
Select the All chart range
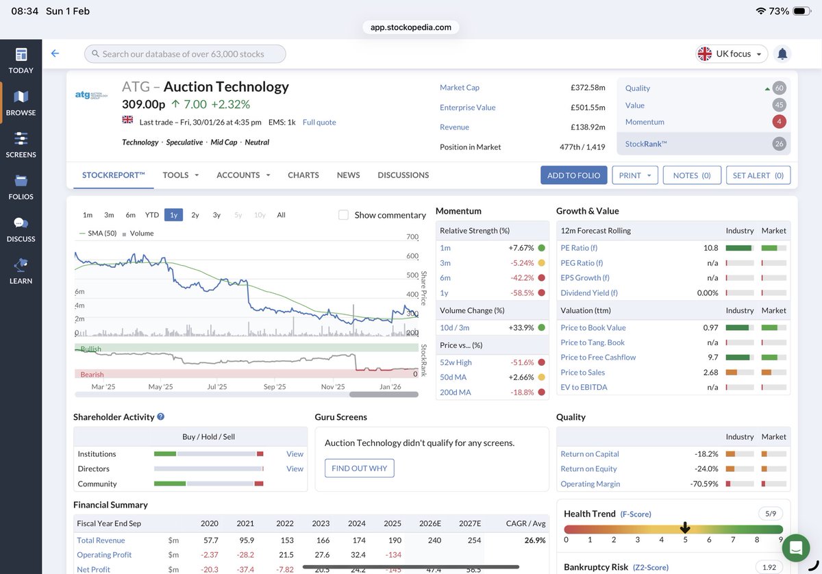tap(281, 215)
